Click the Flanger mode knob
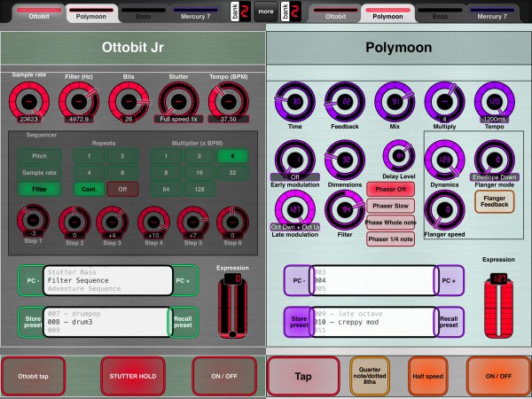This screenshot has height=399, width=532. pyautogui.click(x=495, y=160)
